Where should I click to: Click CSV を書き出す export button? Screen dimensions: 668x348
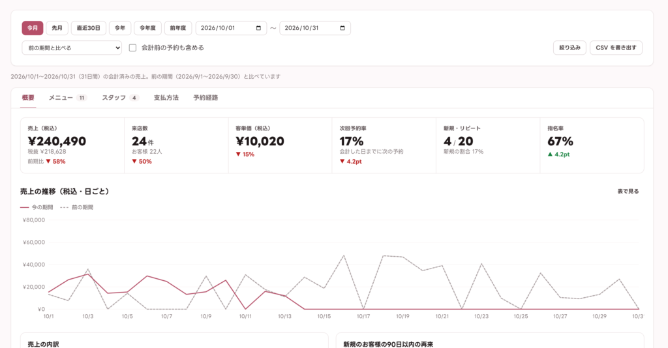tap(616, 48)
